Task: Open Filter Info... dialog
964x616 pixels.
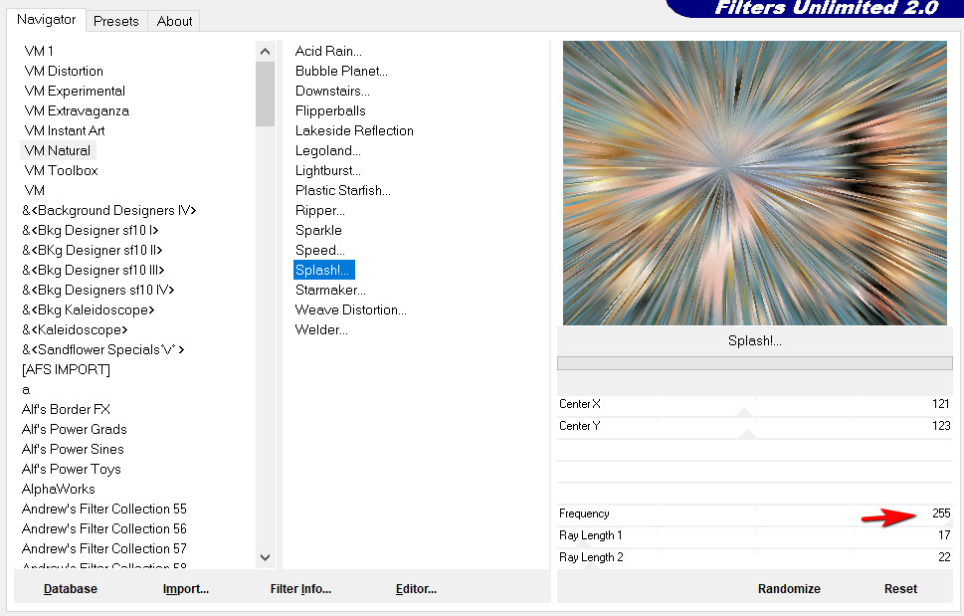Action: (300, 589)
